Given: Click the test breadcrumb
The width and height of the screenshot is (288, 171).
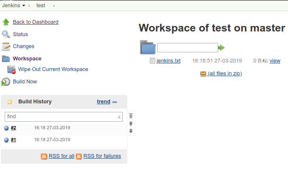Looking at the screenshot, I should (x=40, y=6).
